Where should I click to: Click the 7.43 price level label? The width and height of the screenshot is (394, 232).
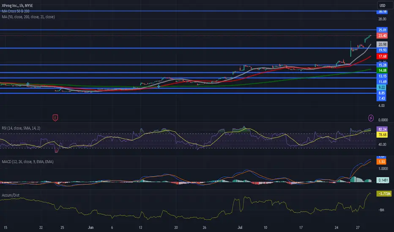coord(381,98)
